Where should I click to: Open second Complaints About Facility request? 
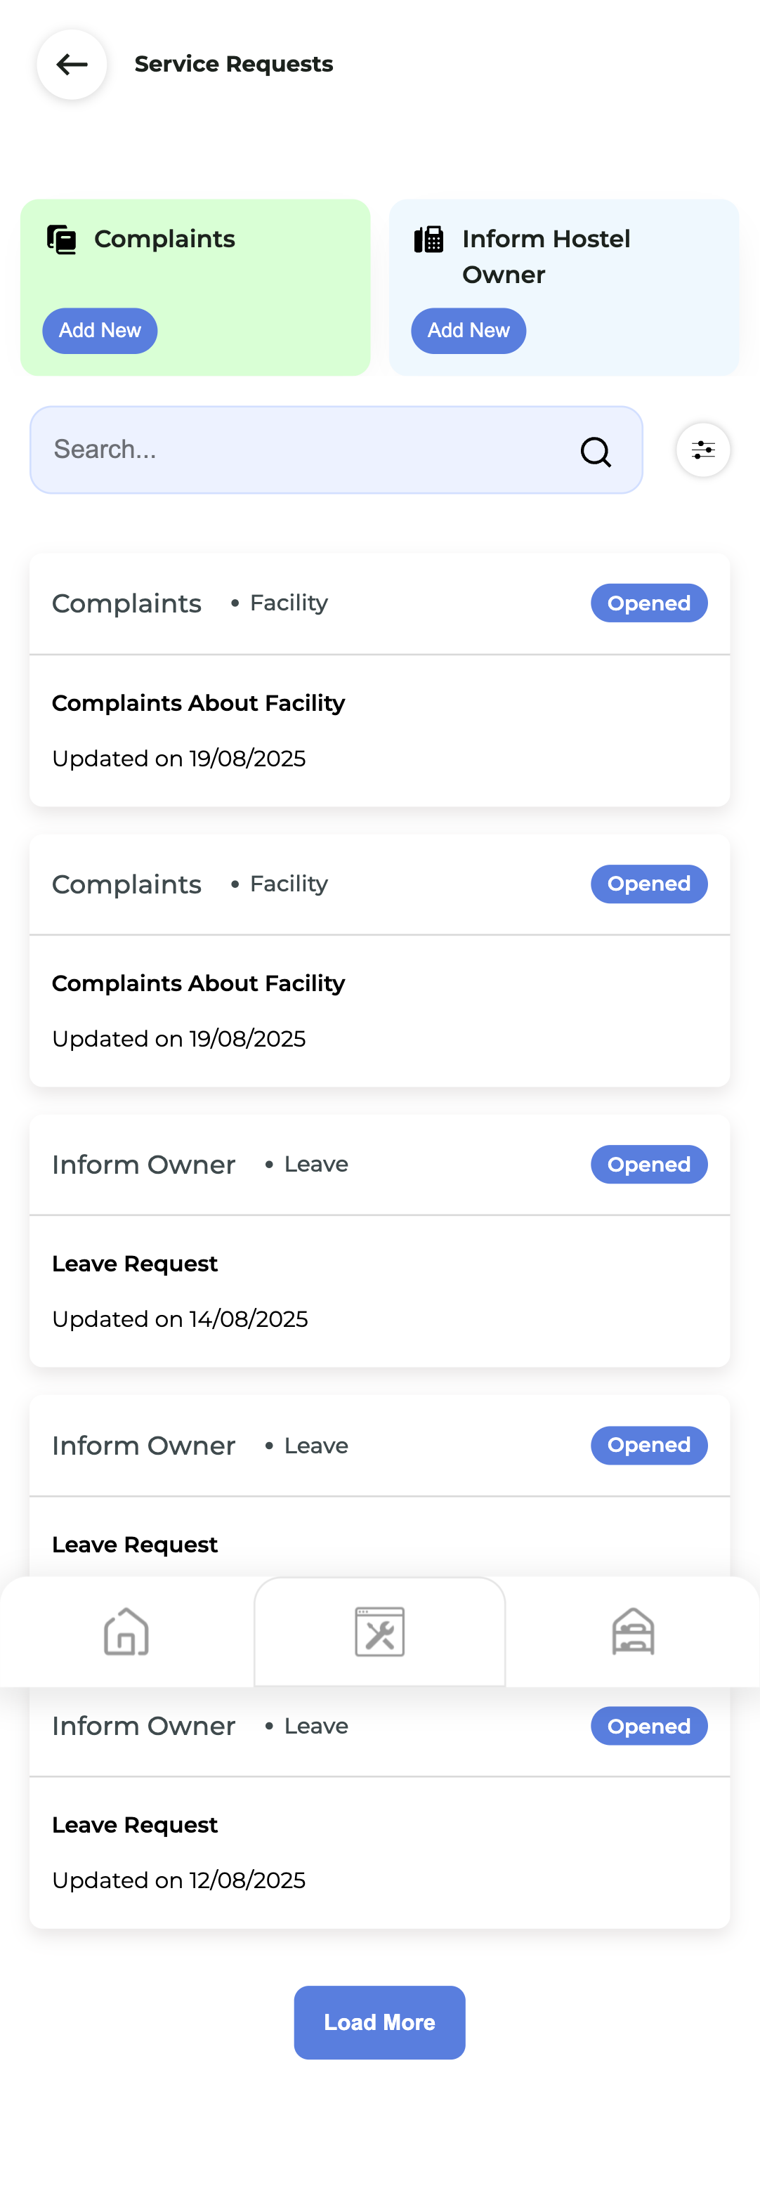point(198,984)
